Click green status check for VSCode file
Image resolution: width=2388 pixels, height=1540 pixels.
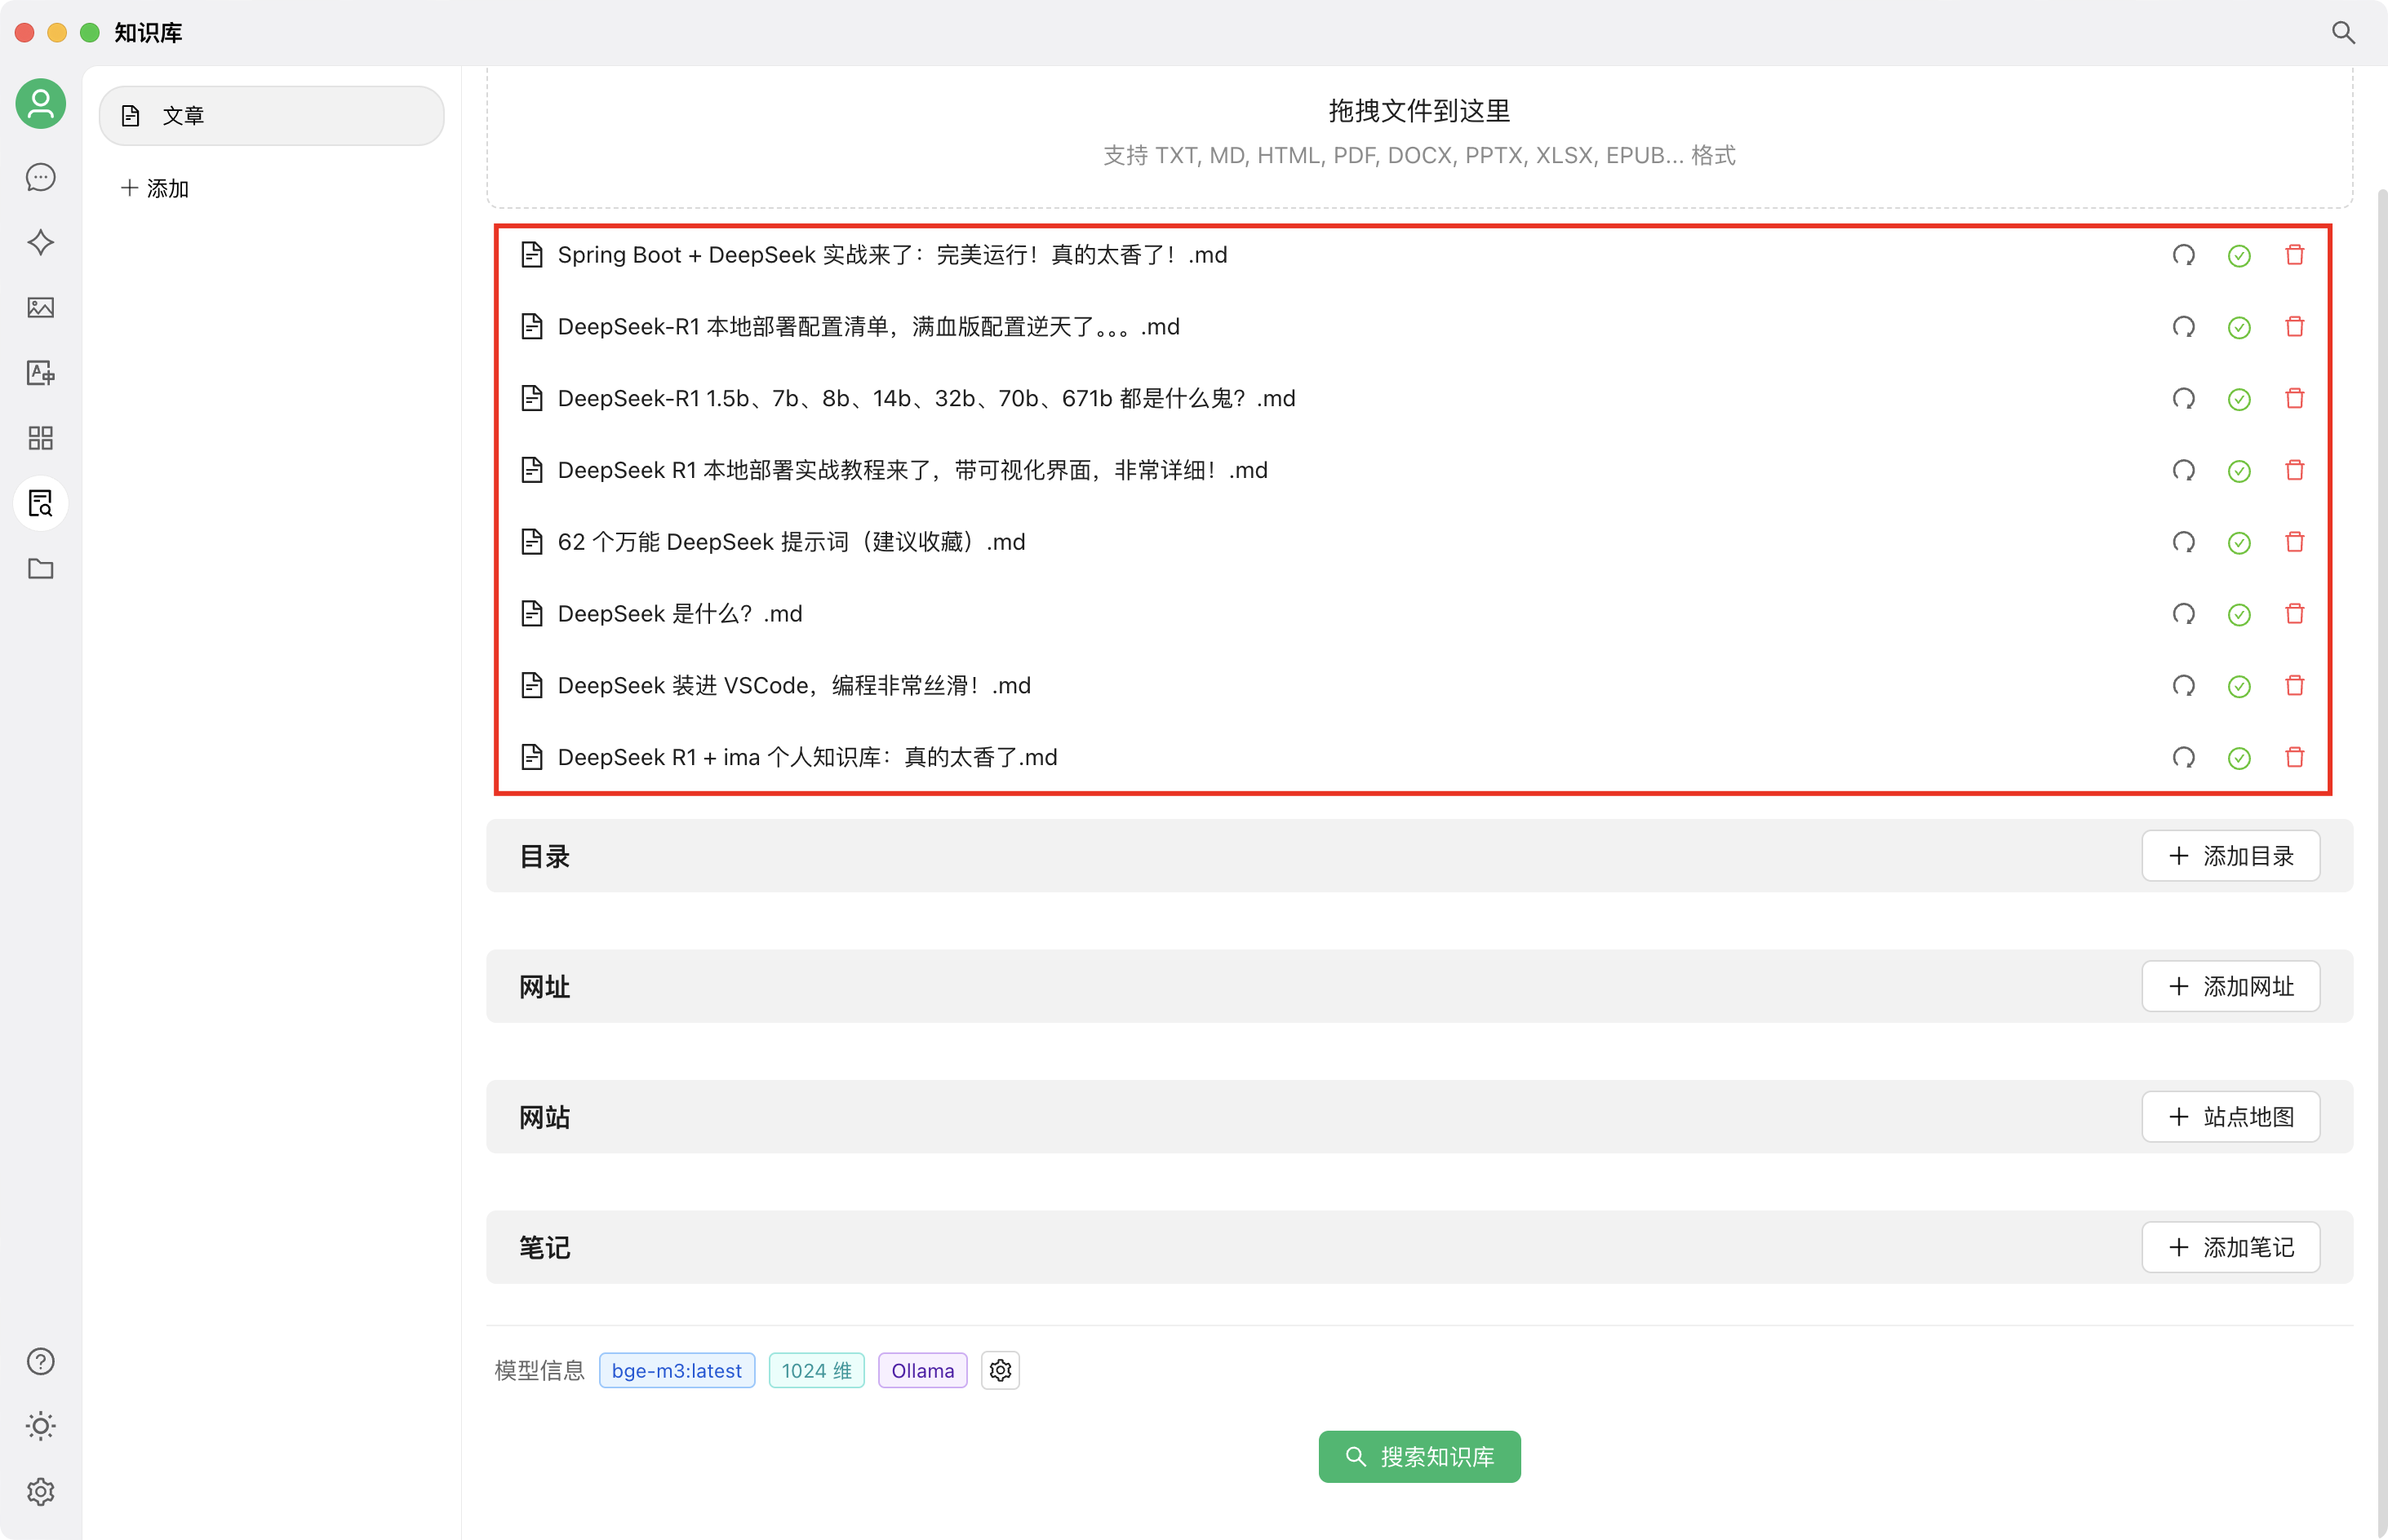pyautogui.click(x=2239, y=686)
